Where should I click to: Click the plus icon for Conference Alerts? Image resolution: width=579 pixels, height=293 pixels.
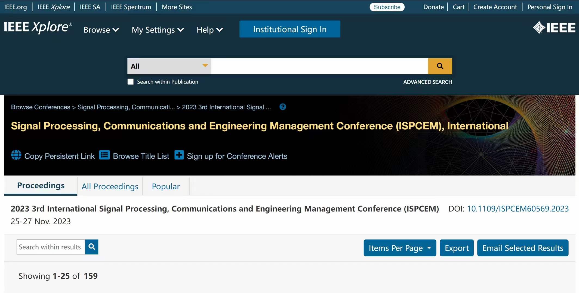179,155
